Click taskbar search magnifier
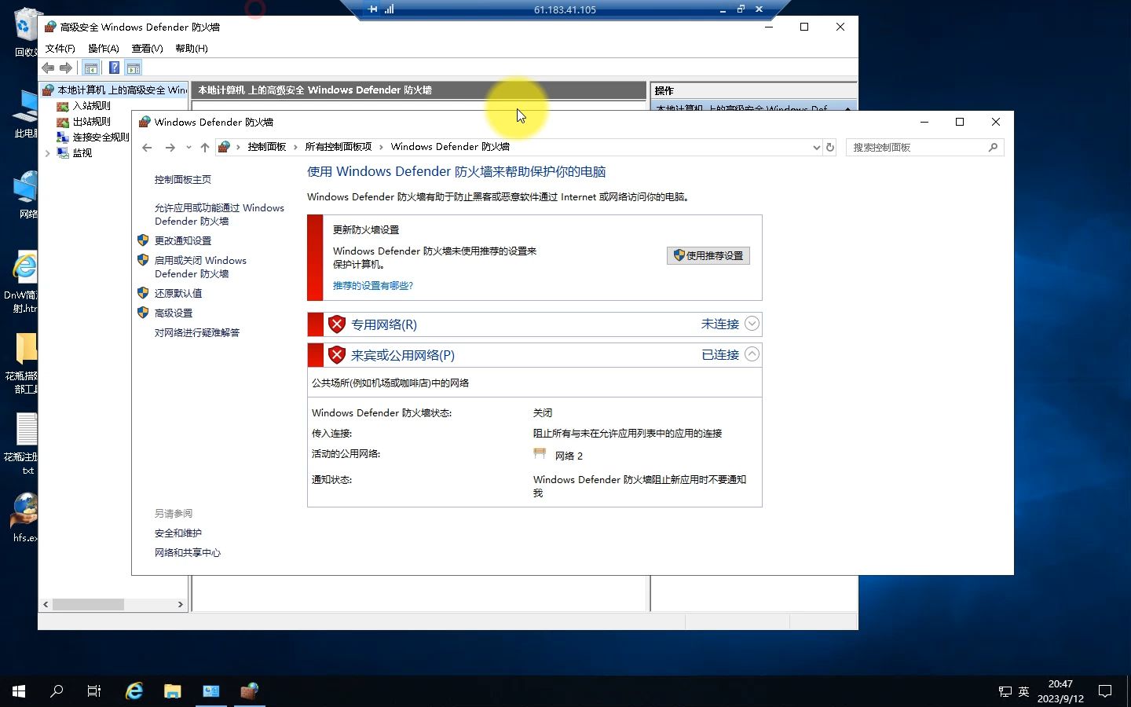 57,691
